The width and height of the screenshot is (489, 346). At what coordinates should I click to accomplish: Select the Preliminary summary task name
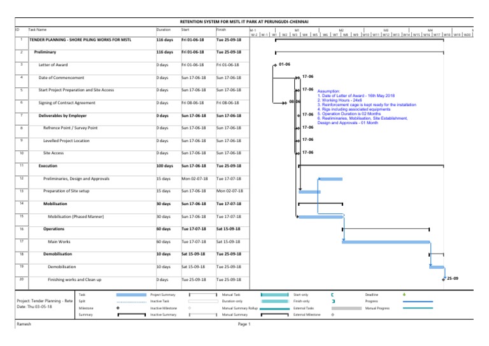pyautogui.click(x=45, y=52)
